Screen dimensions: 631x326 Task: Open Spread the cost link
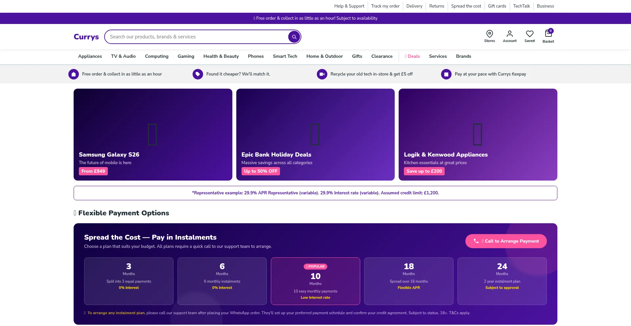[x=466, y=6]
